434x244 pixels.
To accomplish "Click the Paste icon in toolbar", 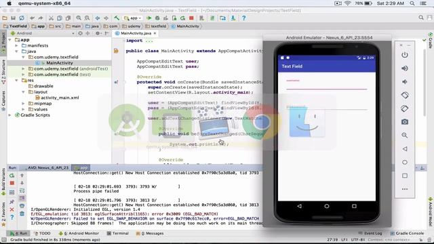I will pos(68,18).
